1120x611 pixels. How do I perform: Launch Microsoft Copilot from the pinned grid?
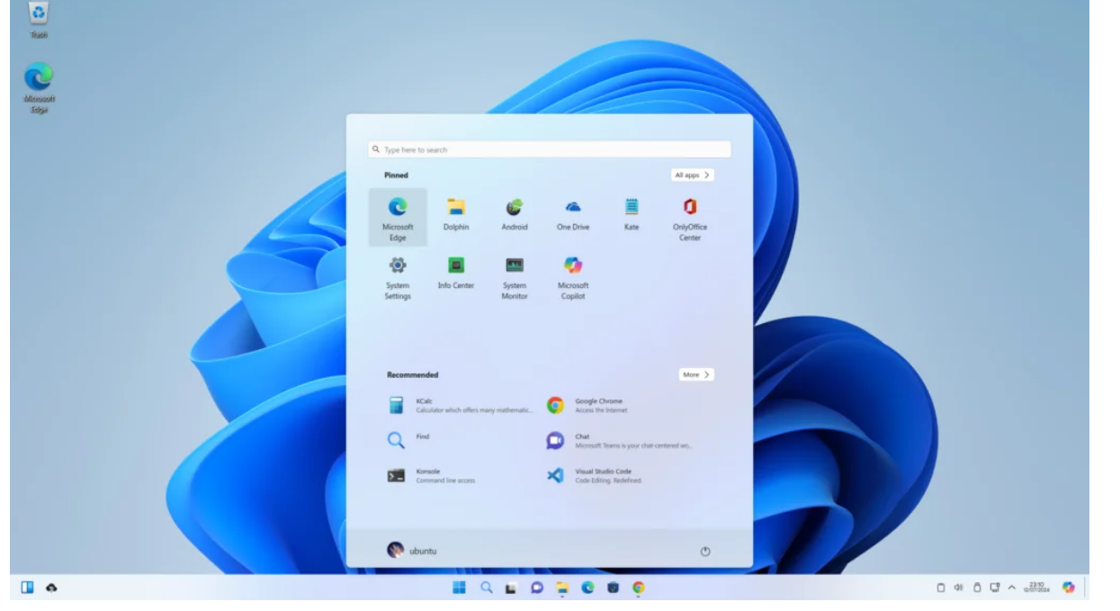click(x=573, y=276)
